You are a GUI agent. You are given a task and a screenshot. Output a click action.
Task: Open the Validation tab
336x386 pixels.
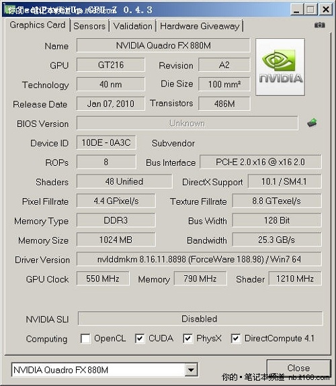point(132,26)
